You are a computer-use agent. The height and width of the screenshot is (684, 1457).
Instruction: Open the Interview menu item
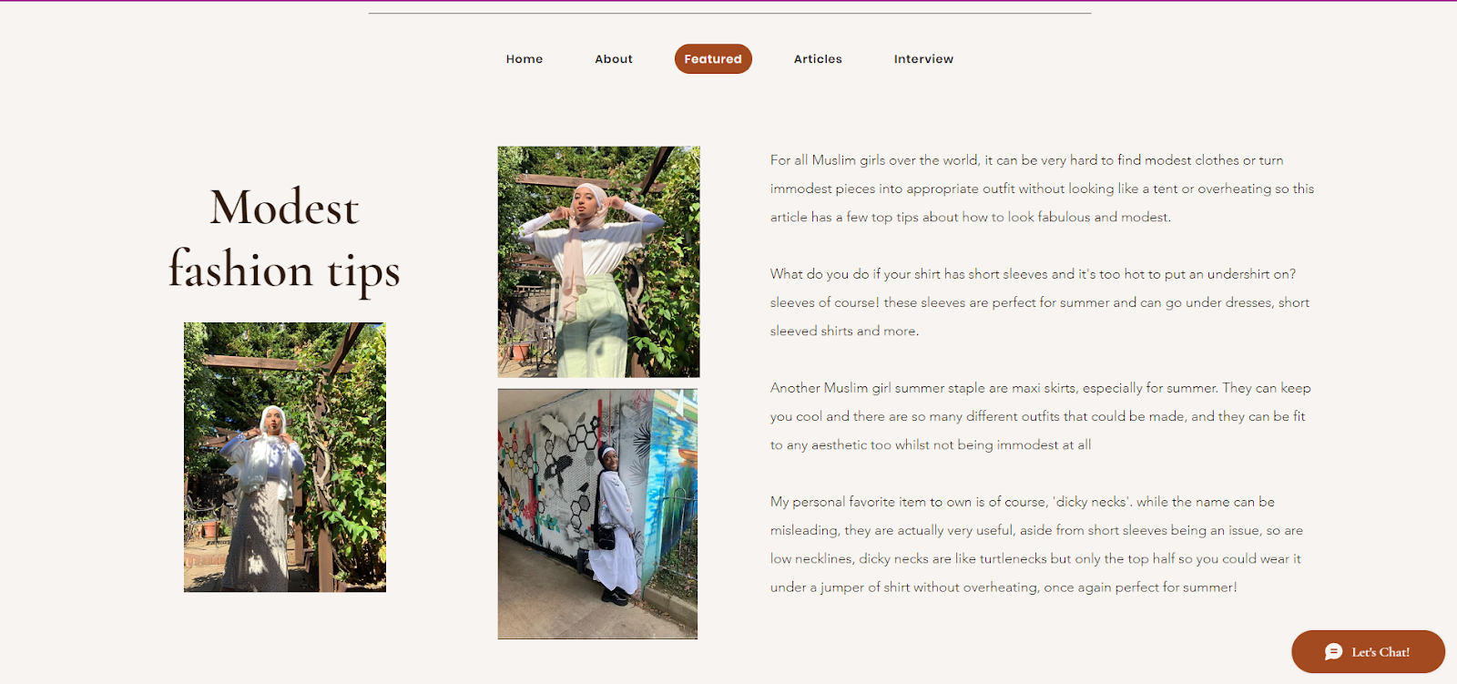[923, 59]
